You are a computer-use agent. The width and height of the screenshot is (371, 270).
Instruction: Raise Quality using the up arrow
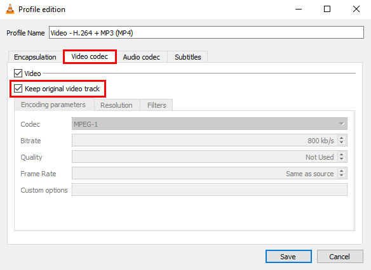[x=341, y=155]
